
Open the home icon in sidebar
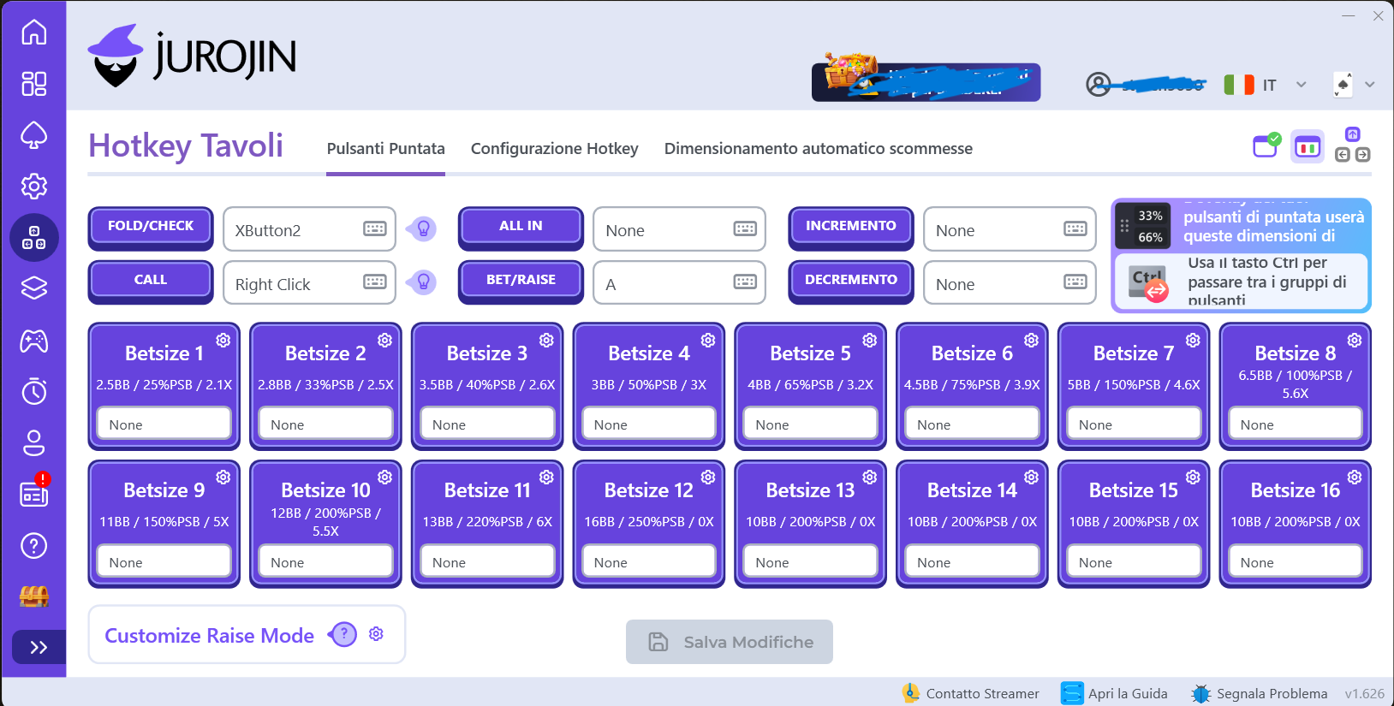pyautogui.click(x=34, y=33)
